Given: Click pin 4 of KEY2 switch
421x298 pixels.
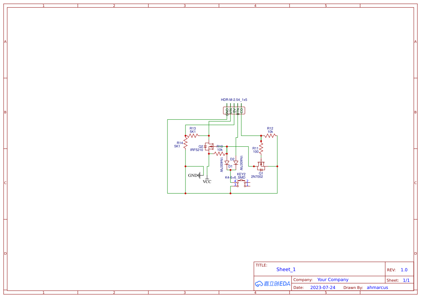Looking at the screenshot, I should coord(237,182).
